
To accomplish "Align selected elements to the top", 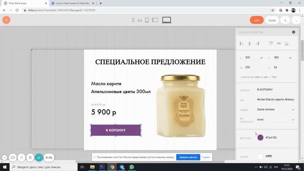I will pos(271,43).
